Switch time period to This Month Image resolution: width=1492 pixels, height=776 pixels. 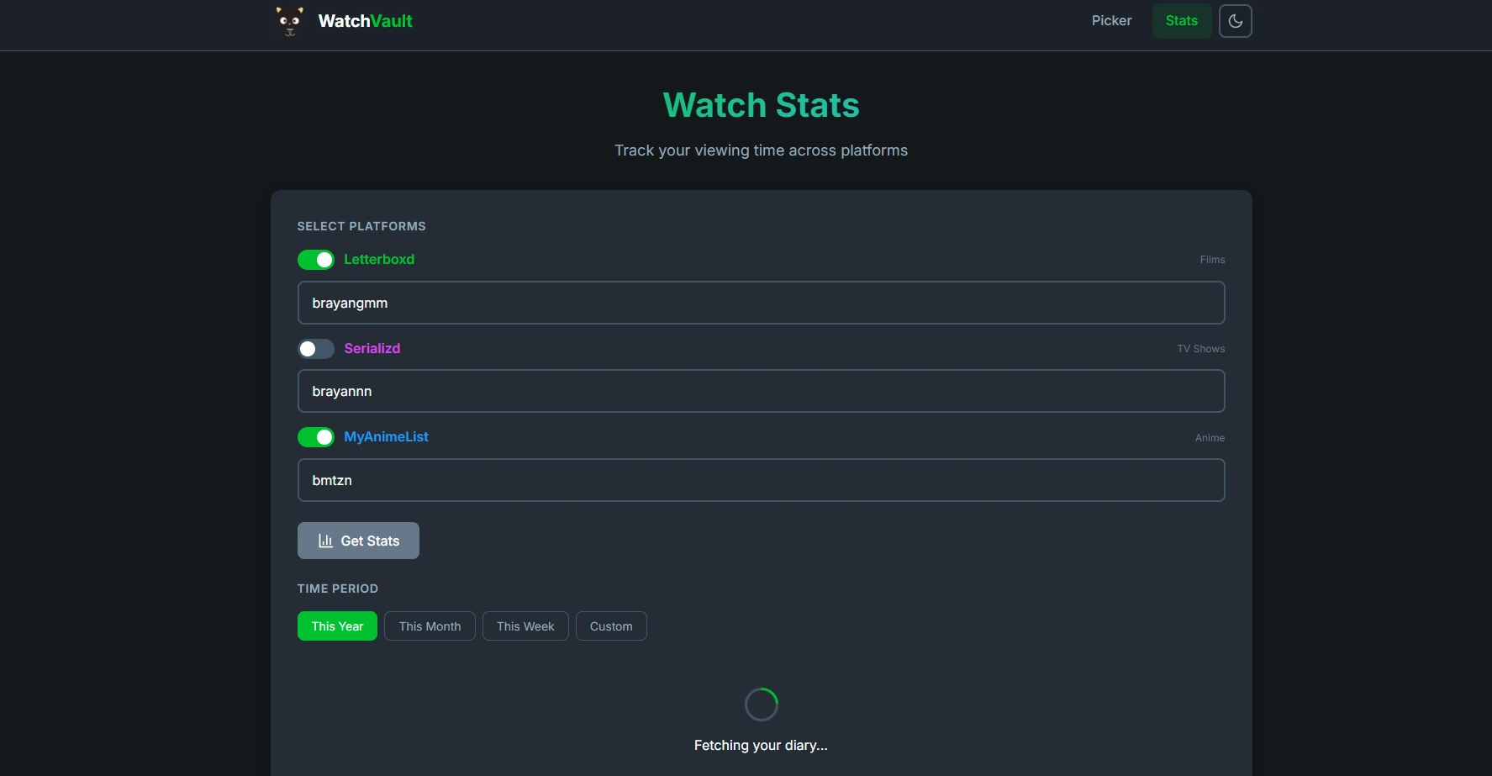pyautogui.click(x=430, y=626)
